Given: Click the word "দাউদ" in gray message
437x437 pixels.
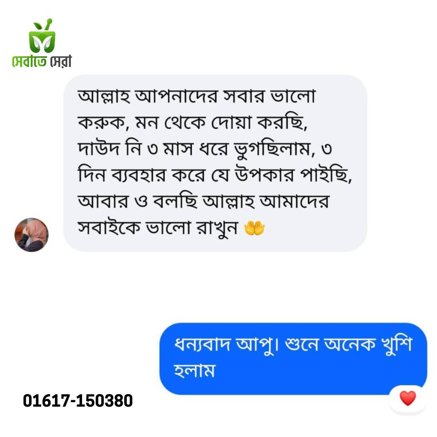Looking at the screenshot, I should 99,148.
